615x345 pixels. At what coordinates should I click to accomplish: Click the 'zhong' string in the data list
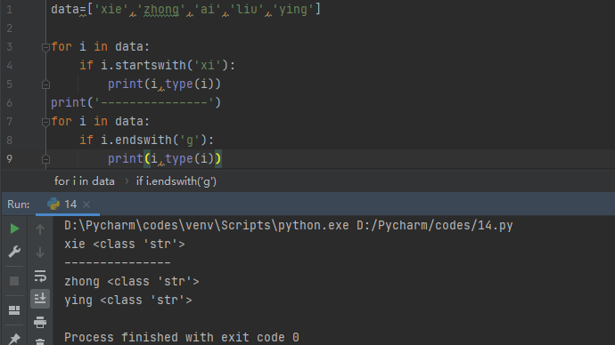pyautogui.click(x=161, y=10)
